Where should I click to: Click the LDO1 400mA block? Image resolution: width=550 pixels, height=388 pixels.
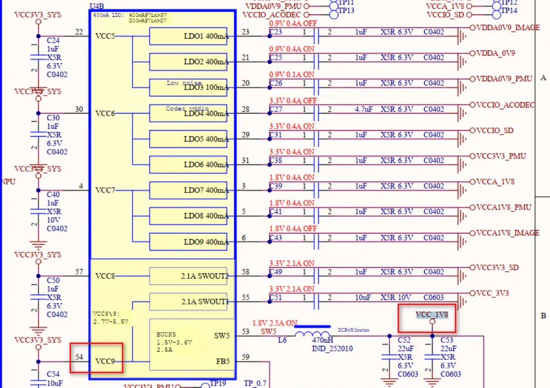[188, 36]
